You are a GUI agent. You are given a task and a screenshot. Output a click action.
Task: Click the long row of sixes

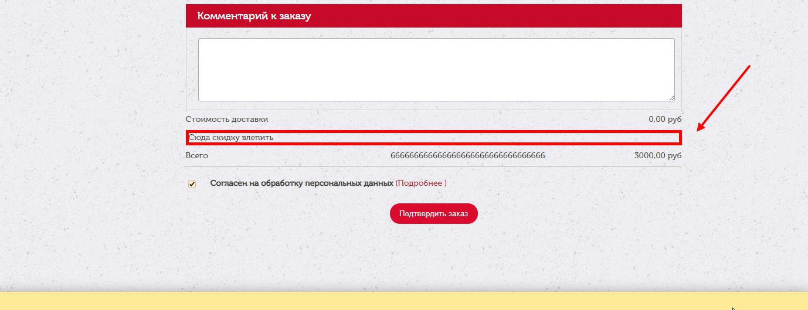tap(468, 156)
